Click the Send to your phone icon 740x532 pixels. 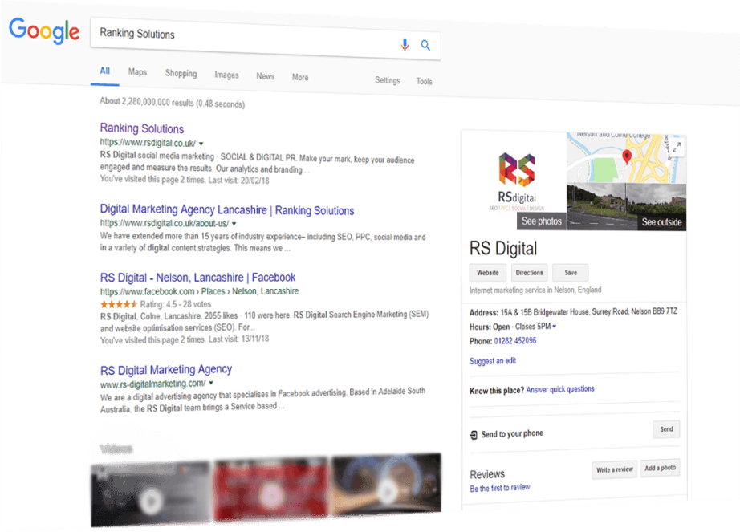click(x=474, y=434)
